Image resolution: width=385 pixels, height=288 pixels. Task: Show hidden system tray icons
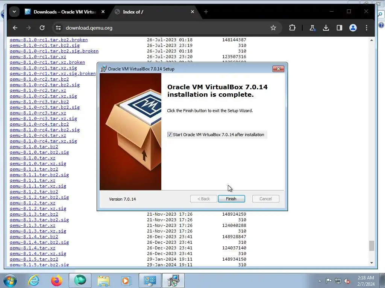pos(320,281)
